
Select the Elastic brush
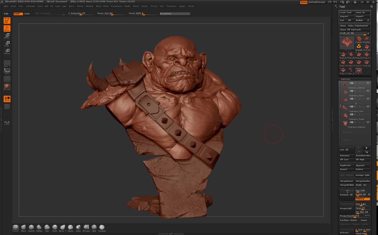(71, 228)
